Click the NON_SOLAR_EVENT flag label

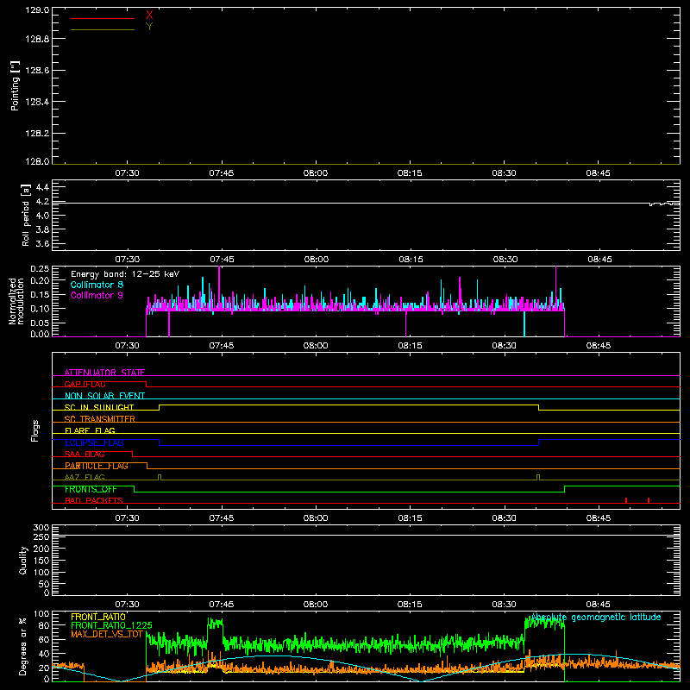pyautogui.click(x=104, y=396)
